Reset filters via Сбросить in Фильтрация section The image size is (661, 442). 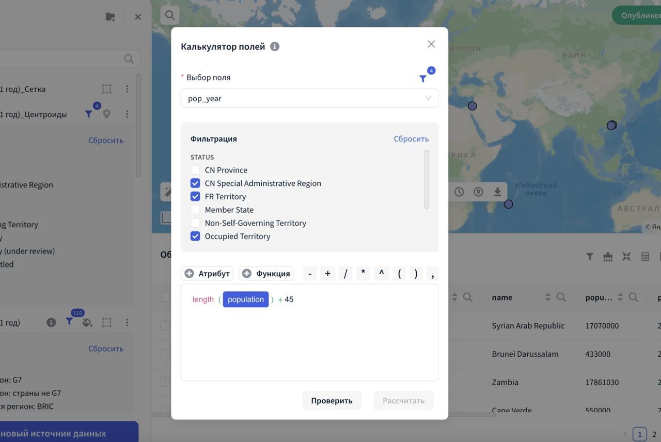click(411, 138)
